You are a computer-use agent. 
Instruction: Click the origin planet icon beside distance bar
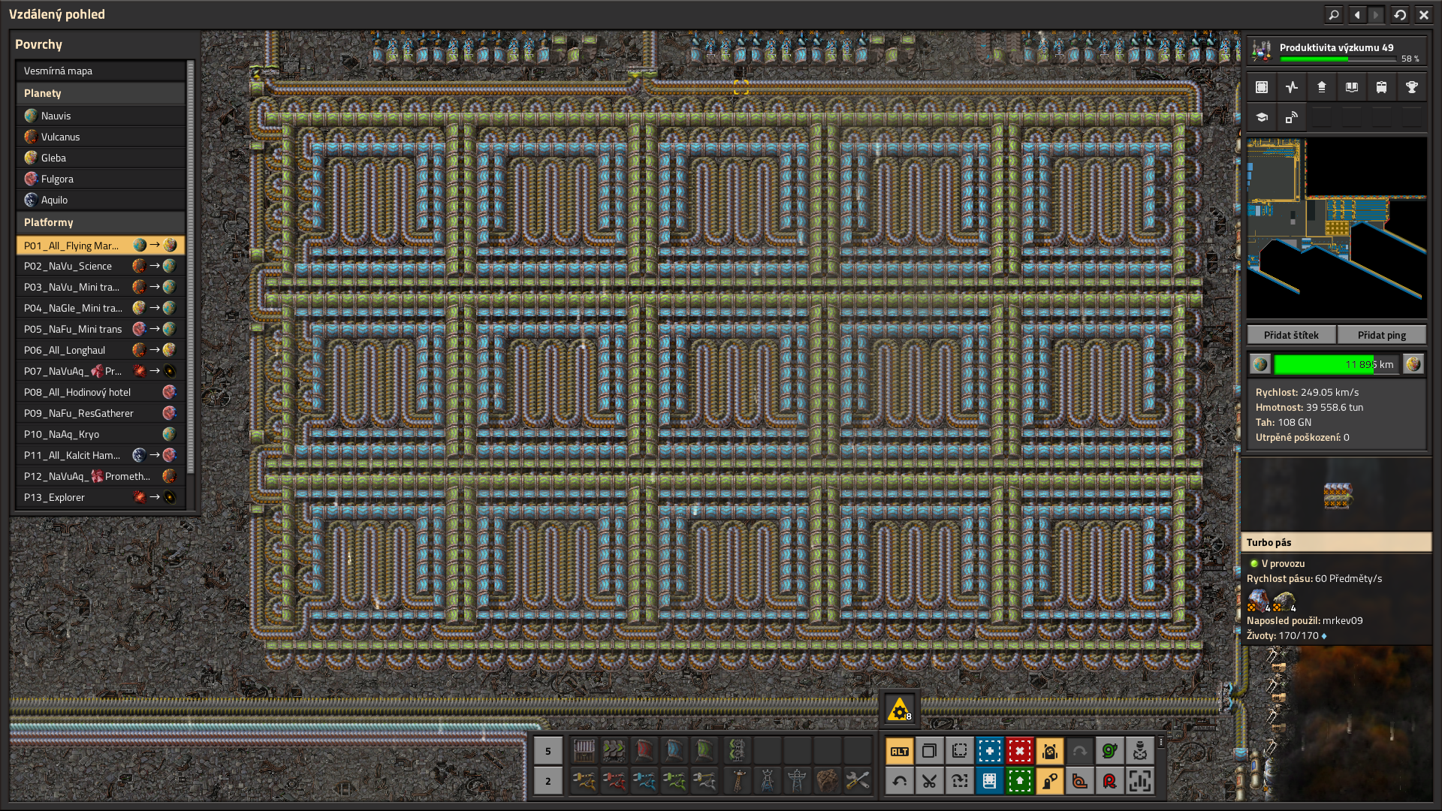(1260, 364)
